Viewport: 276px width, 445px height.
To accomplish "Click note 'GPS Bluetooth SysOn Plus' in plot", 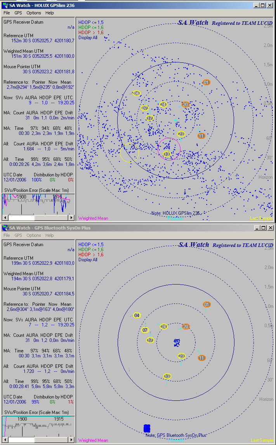I will (x=176, y=435).
